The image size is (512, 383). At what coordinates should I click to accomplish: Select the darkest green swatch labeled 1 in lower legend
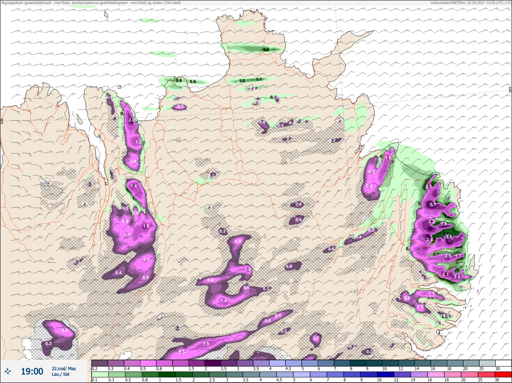pyautogui.click(x=166, y=374)
